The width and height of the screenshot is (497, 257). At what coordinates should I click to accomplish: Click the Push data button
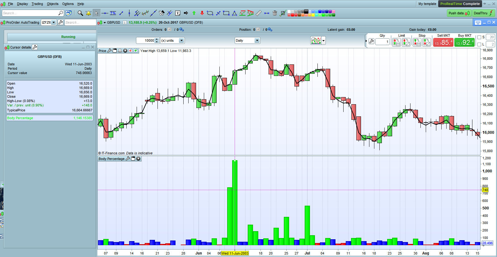pyautogui.click(x=459, y=13)
